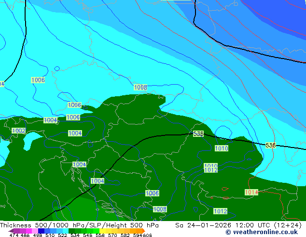Click the 510 legend value
Viewport: 306px width, 237px height.
click(50, 235)
